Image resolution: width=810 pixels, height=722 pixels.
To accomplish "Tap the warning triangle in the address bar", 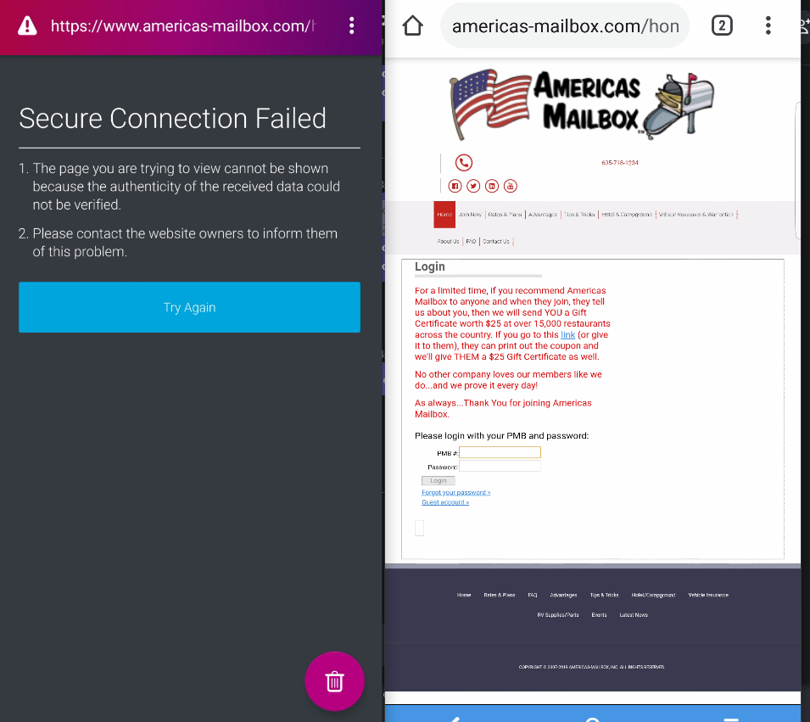I will pyautogui.click(x=28, y=26).
